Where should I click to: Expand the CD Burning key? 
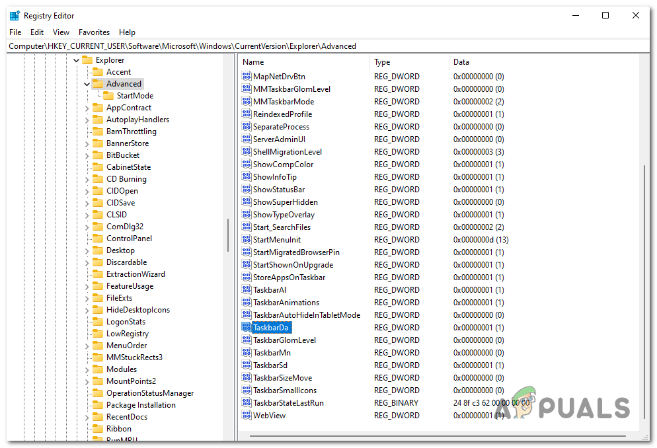click(87, 179)
